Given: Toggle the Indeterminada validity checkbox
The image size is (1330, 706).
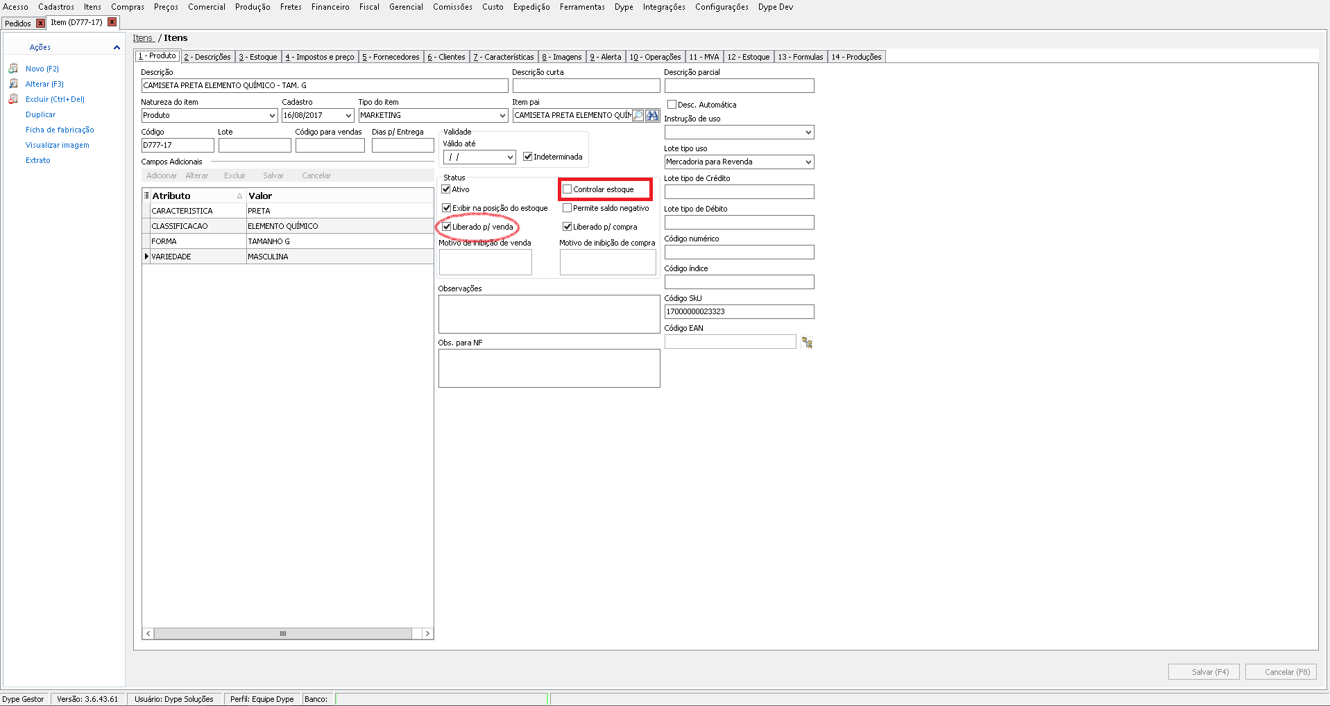Looking at the screenshot, I should [x=527, y=157].
